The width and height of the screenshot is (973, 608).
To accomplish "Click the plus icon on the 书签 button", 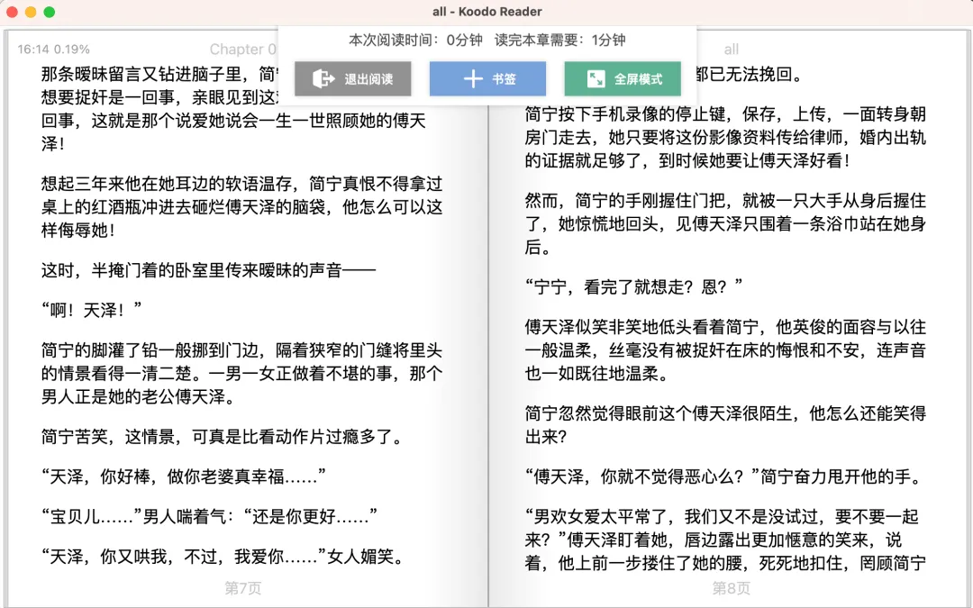I will (473, 78).
